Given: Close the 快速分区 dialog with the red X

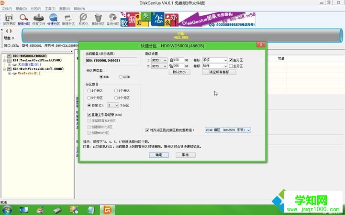Looking at the screenshot, I should point(261,44).
